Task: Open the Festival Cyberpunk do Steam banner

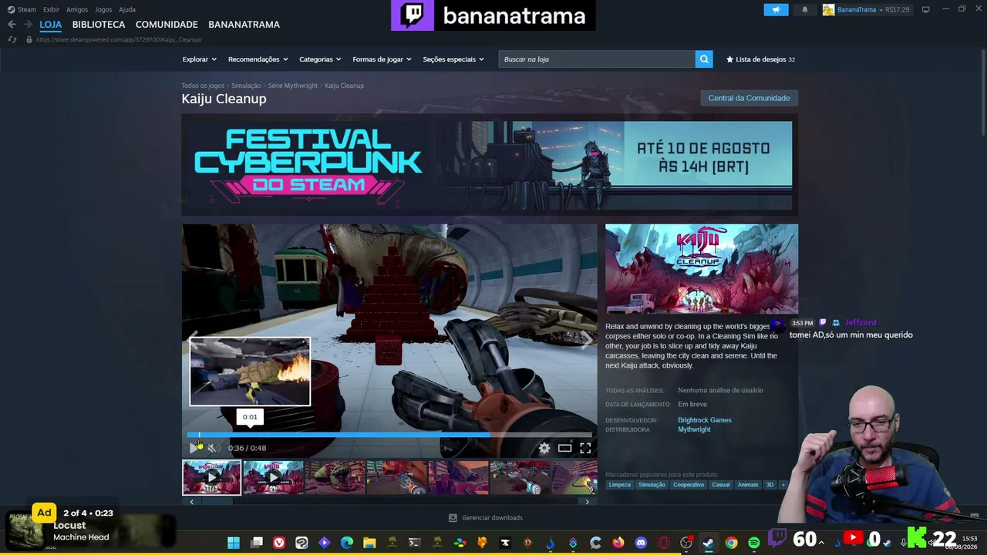Action: point(490,165)
